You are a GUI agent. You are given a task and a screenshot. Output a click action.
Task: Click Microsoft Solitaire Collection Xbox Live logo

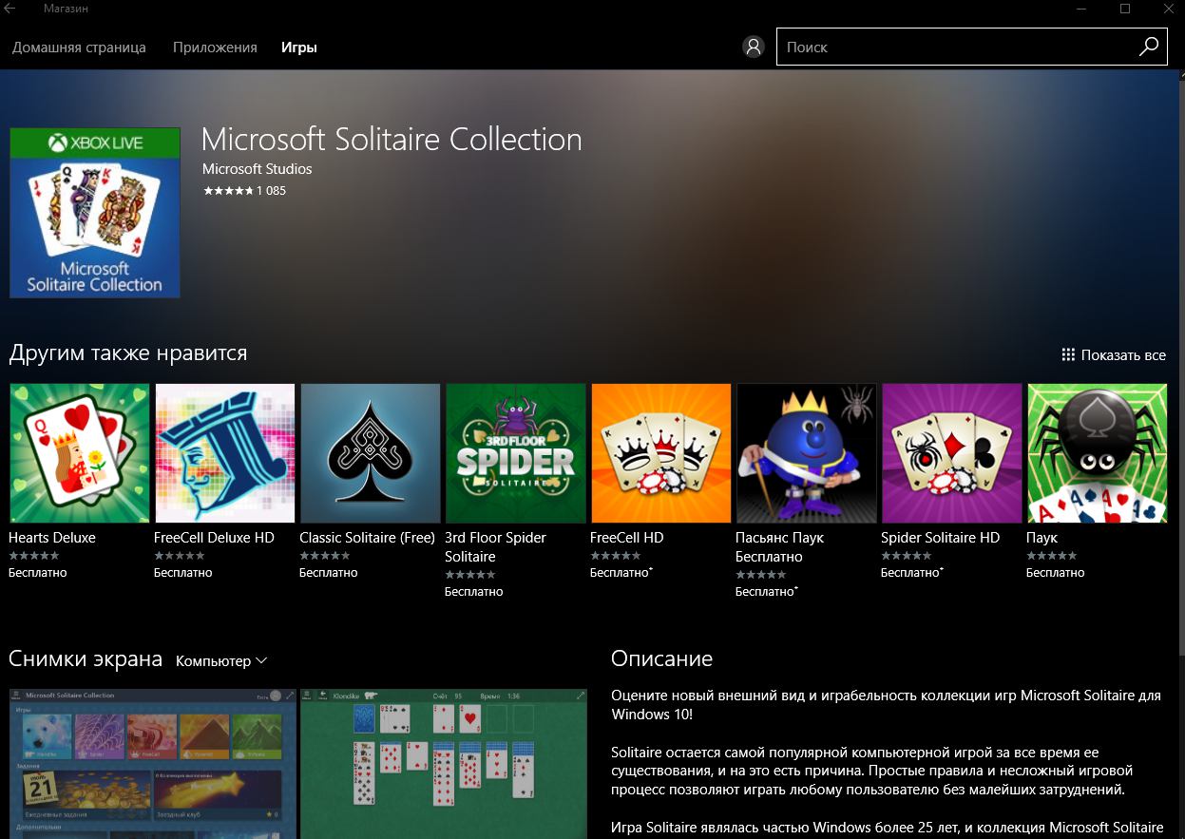[x=95, y=213]
